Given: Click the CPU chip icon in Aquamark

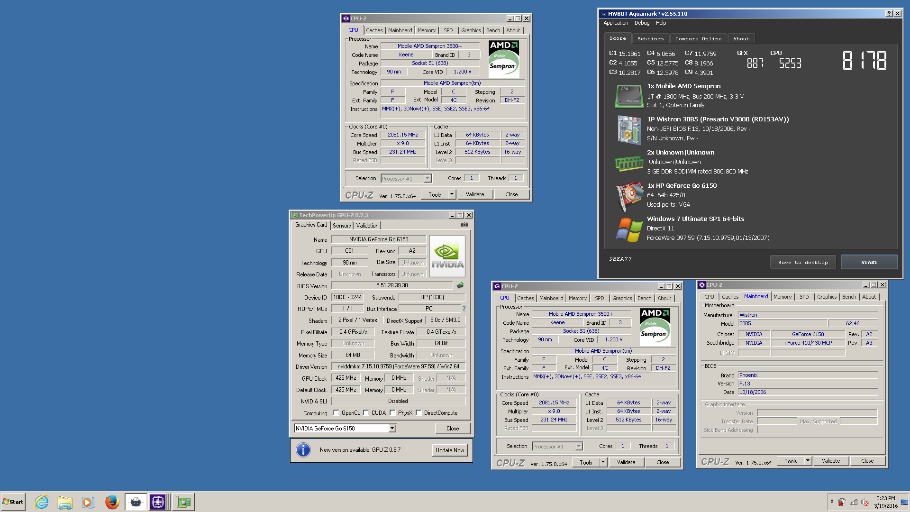Looking at the screenshot, I should (x=629, y=96).
